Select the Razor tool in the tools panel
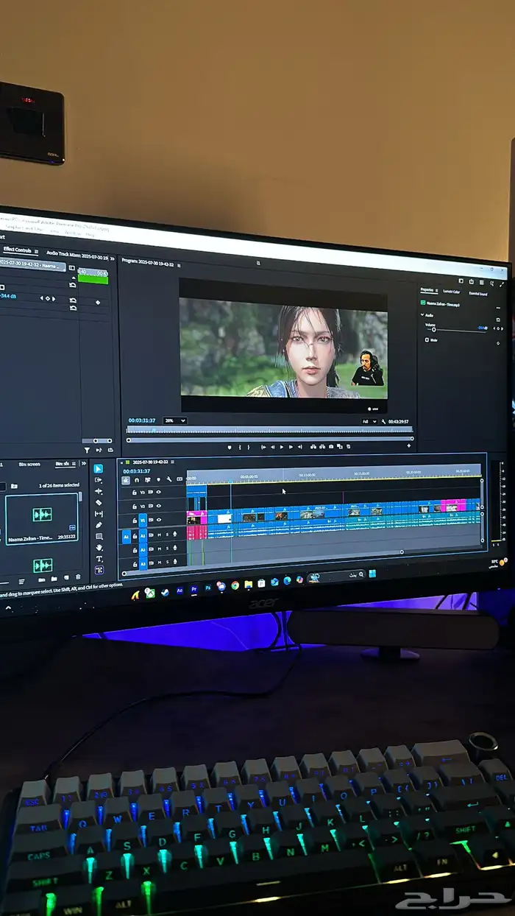515x916 pixels. click(x=99, y=503)
